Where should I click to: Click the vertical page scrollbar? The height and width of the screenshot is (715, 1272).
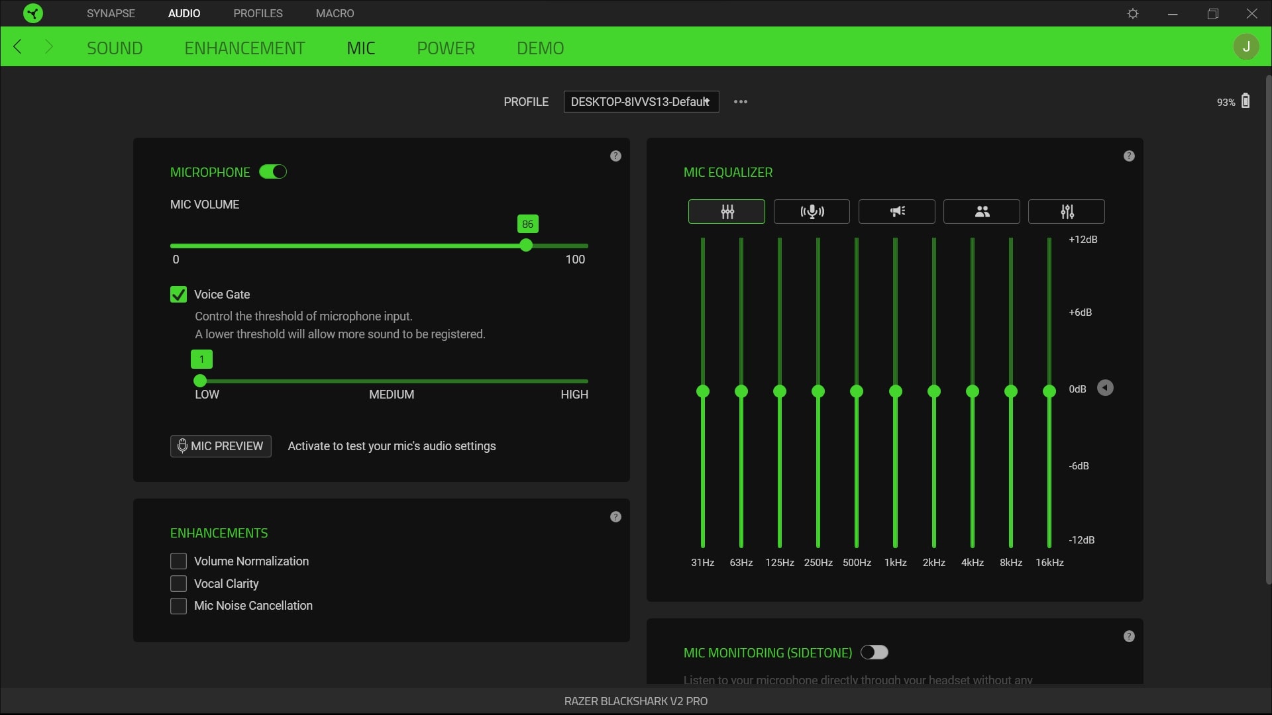point(1269,330)
